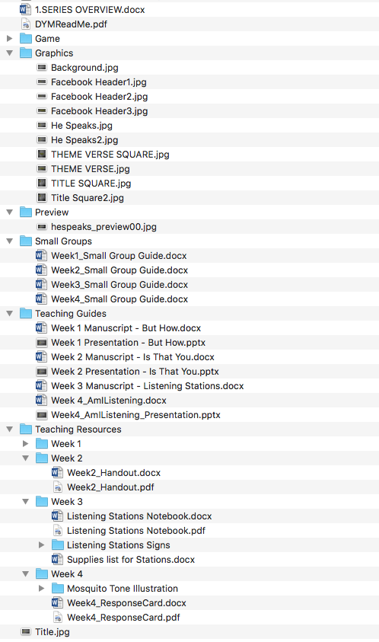The width and height of the screenshot is (379, 642).
Task: Select Week 3 Manuscript - Listening Stations.docx
Action: (x=148, y=385)
